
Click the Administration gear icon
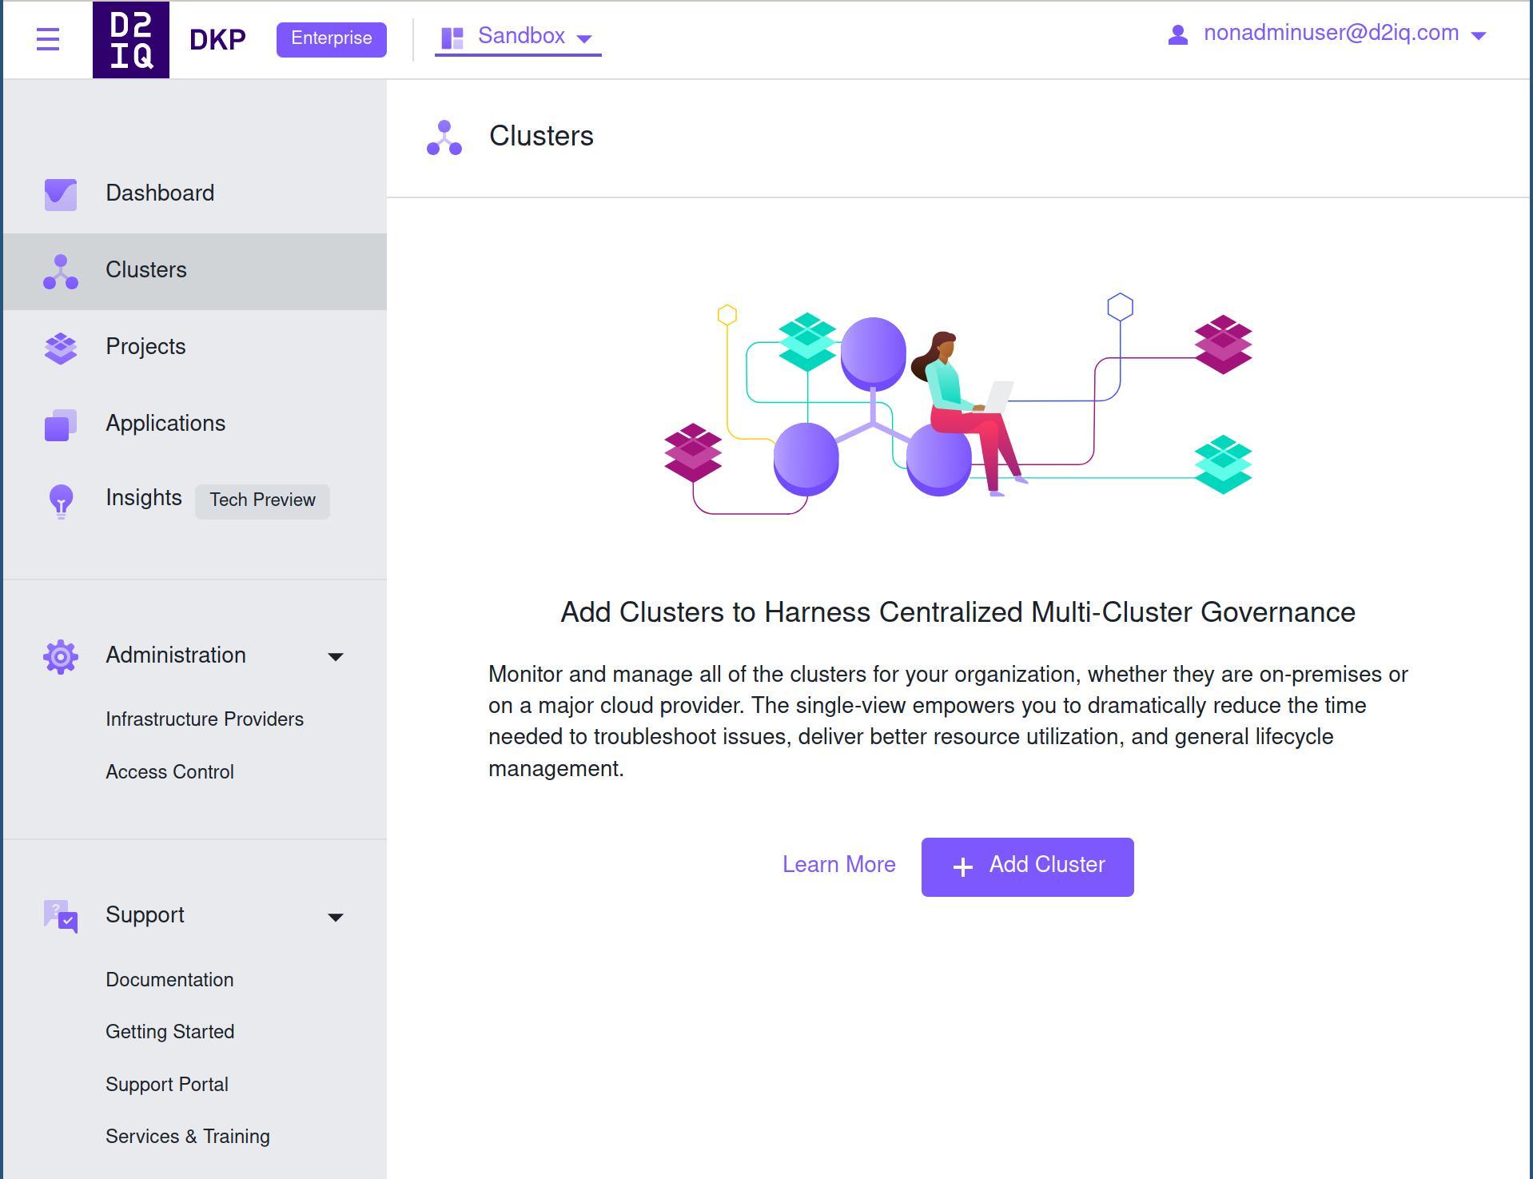click(61, 657)
